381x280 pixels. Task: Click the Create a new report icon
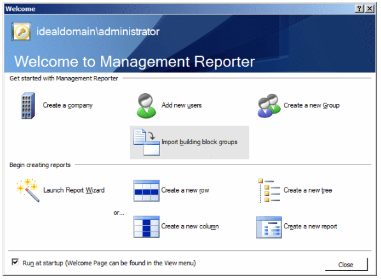(x=269, y=227)
